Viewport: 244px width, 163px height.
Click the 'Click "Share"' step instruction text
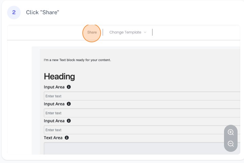(x=43, y=13)
